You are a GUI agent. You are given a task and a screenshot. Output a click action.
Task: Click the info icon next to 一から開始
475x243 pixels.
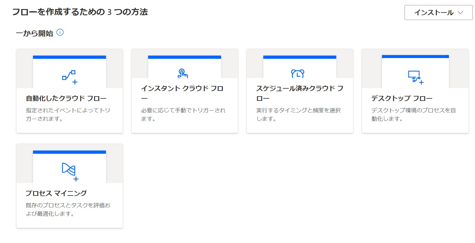pos(60,32)
